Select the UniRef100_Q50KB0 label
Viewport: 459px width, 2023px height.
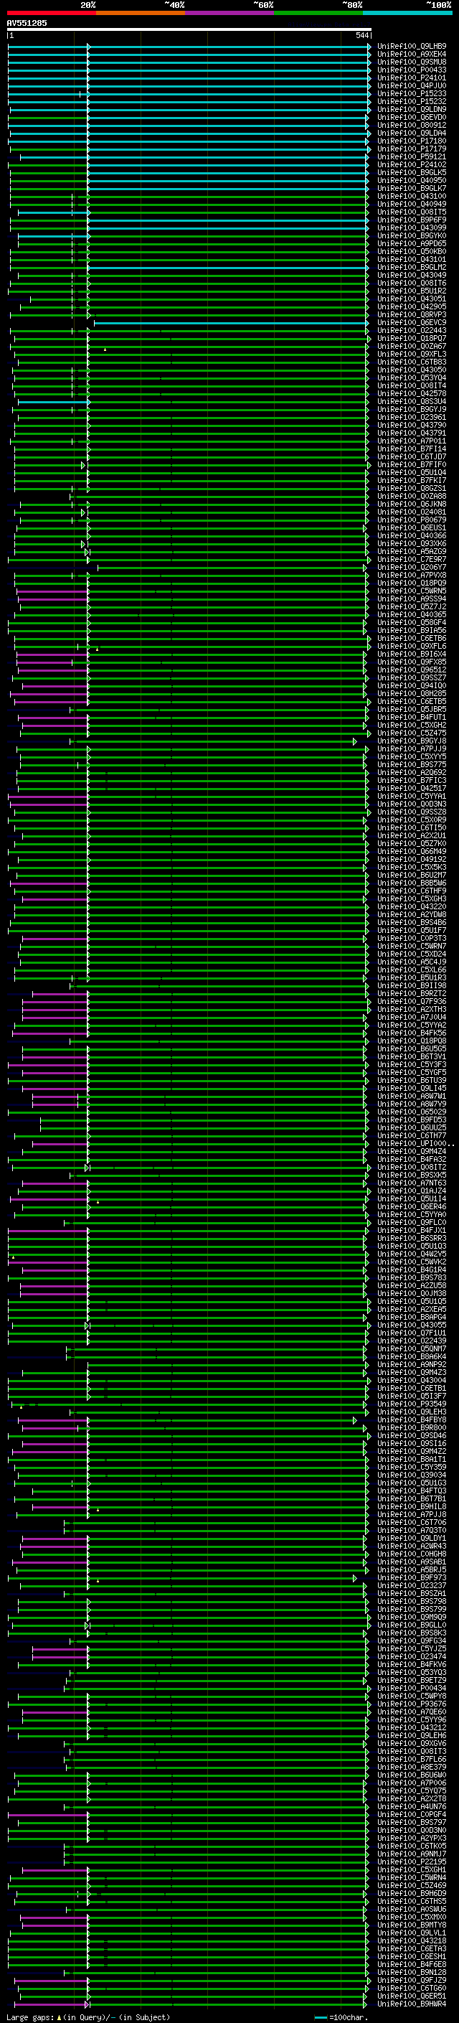pyautogui.click(x=412, y=251)
